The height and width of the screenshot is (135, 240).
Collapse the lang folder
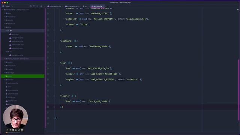(4, 27)
